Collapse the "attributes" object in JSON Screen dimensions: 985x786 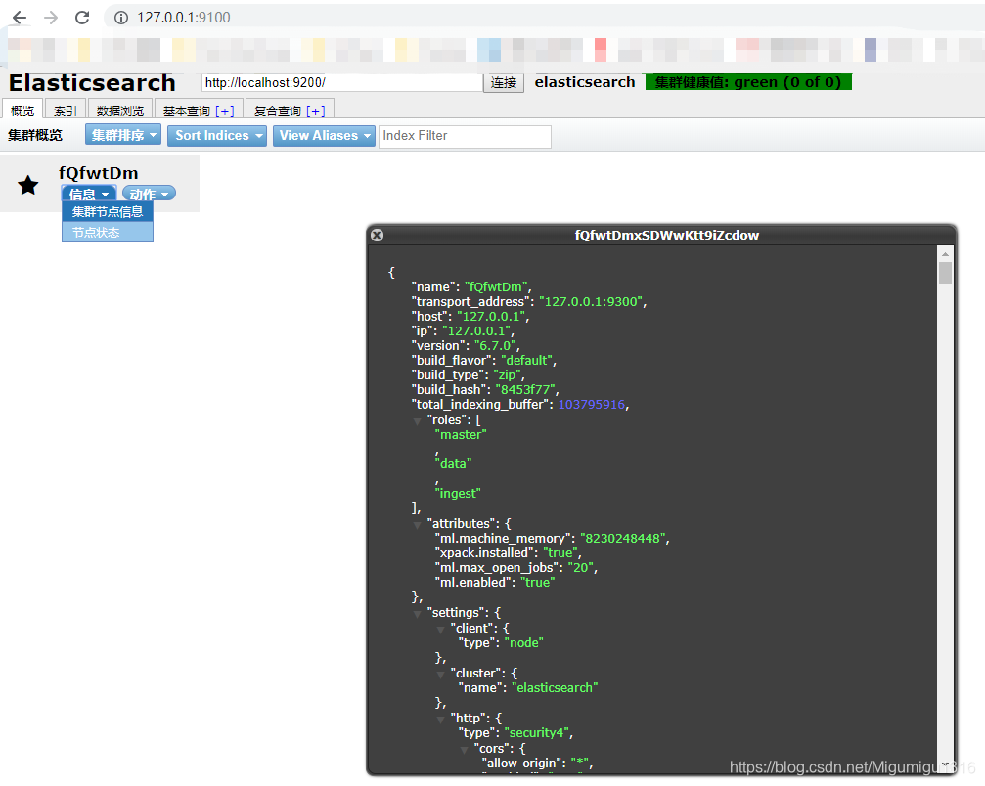coord(417,524)
